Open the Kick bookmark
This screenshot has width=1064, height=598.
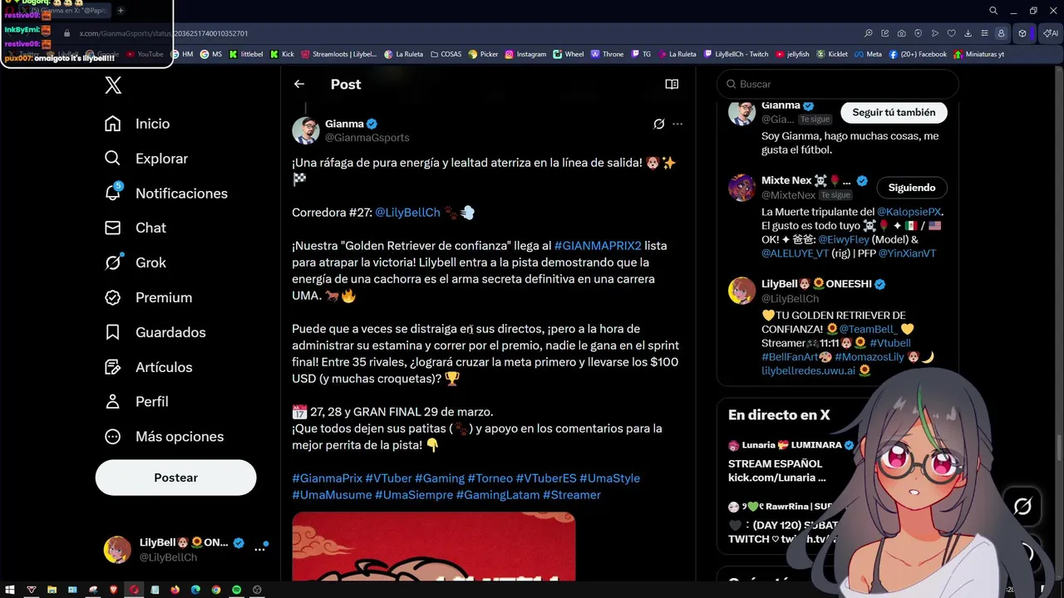click(283, 54)
